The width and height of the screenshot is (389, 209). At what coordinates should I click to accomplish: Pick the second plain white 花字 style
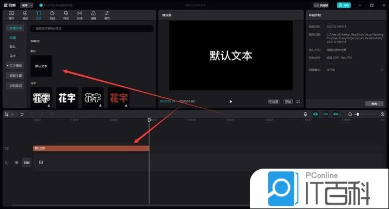tap(67, 98)
